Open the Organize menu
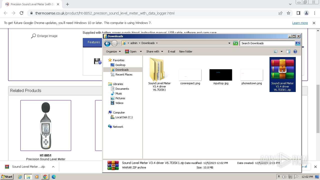Viewport: 320px width, 180px height. (113, 51)
